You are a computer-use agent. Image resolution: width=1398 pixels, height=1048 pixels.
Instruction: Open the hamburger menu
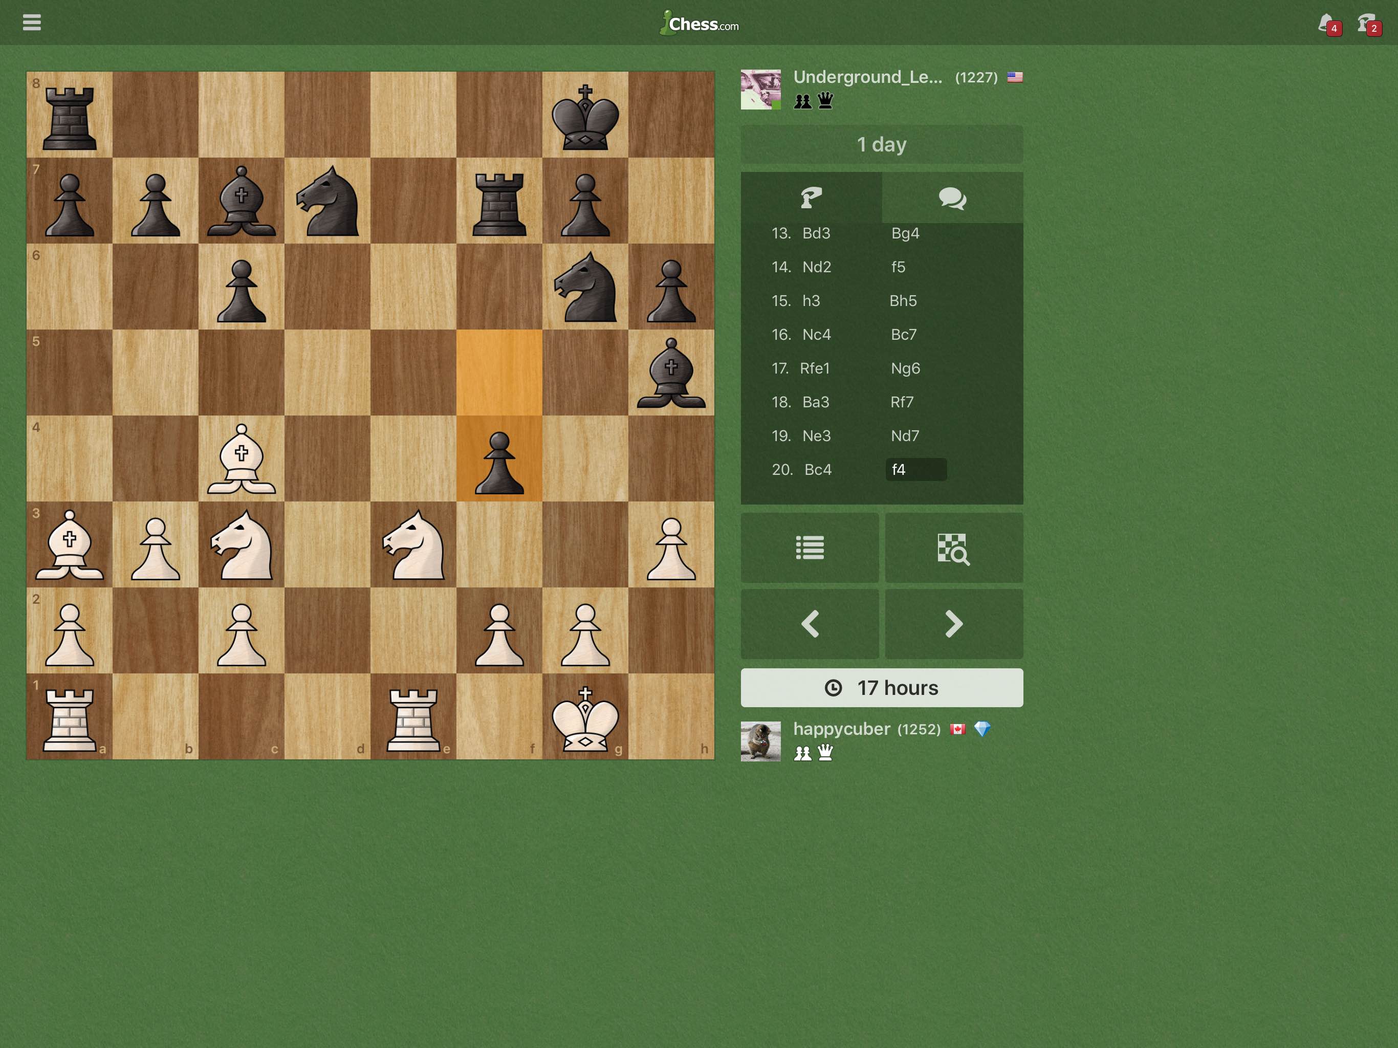tap(32, 23)
